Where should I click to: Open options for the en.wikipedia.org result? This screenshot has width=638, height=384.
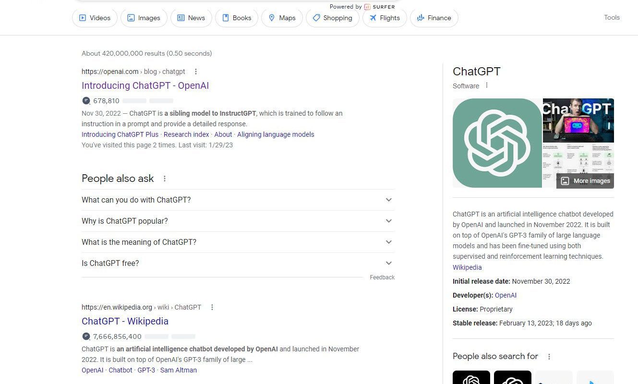point(212,307)
